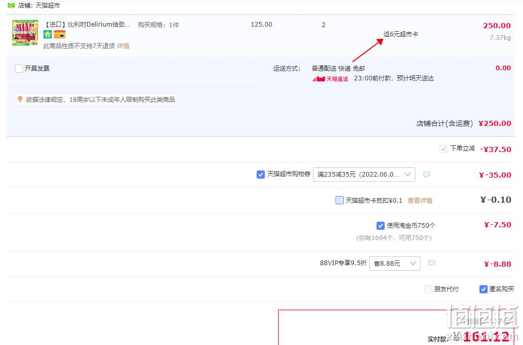Click the 查看详情 link for the supermarket card
The width and height of the screenshot is (523, 345).
coord(420,200)
